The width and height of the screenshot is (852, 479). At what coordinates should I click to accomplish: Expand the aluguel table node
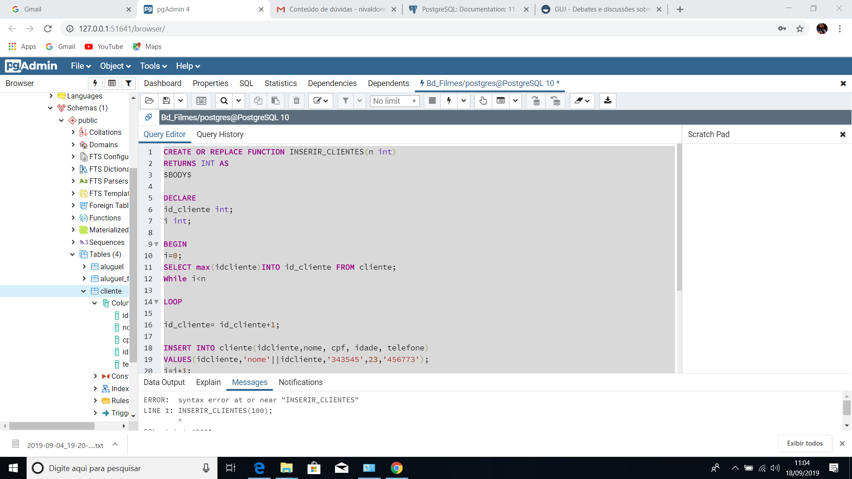click(84, 267)
